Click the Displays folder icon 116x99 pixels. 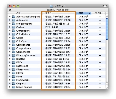coord(14,59)
